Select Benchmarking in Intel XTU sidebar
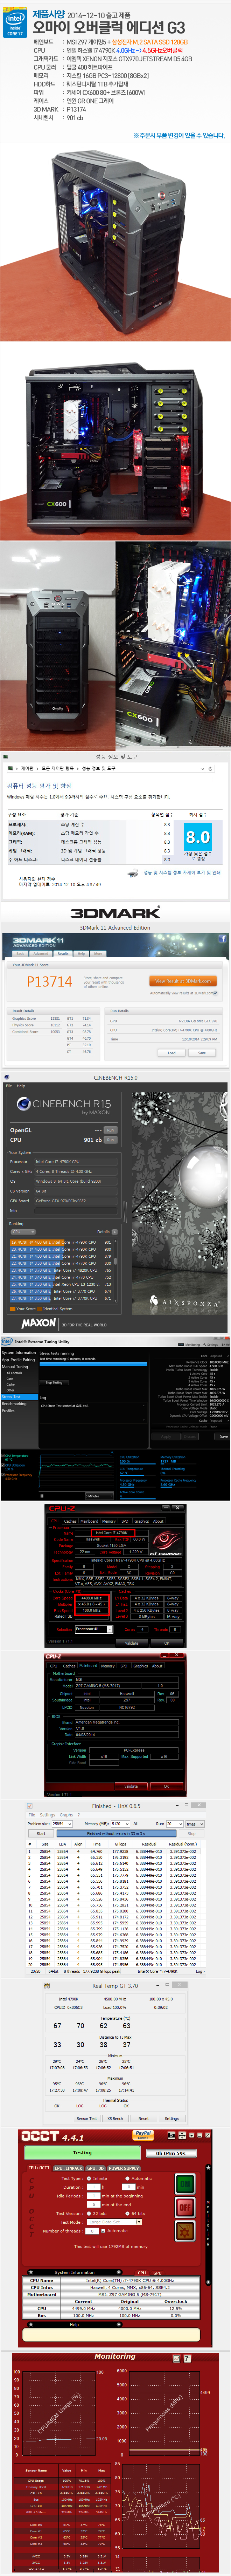 click(x=14, y=1404)
